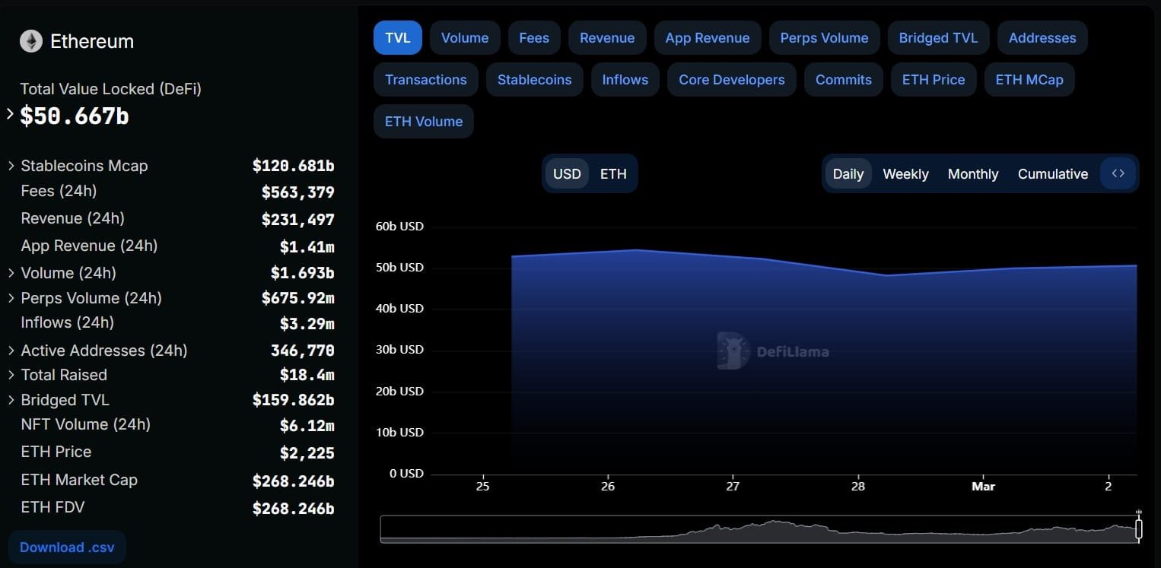
Task: Show Perps Volume on the chart
Action: (824, 38)
